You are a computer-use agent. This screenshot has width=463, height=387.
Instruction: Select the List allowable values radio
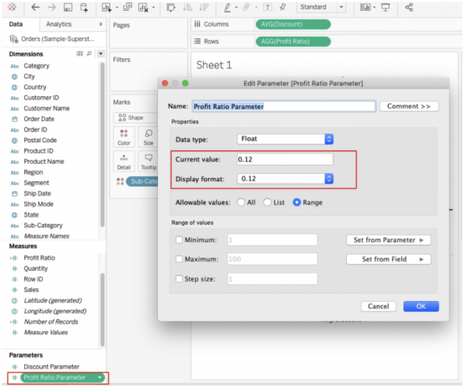(x=267, y=202)
